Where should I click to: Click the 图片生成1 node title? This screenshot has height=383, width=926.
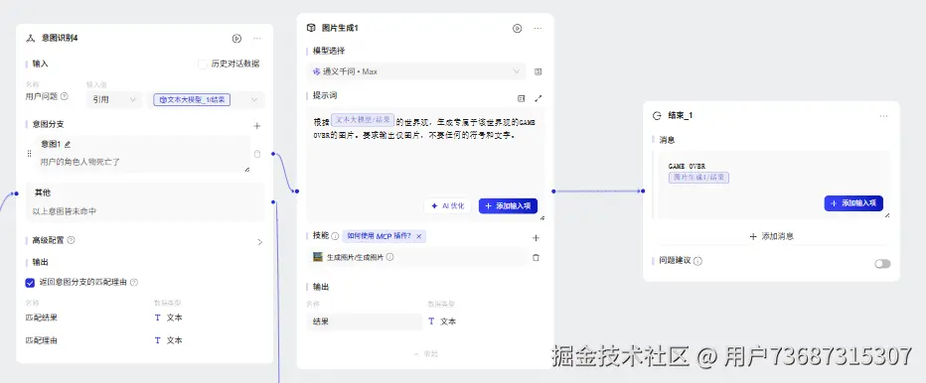[x=340, y=28]
